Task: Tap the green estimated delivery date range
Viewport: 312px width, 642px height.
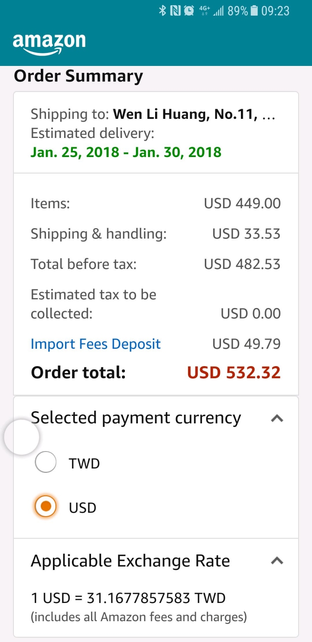Action: point(126,152)
